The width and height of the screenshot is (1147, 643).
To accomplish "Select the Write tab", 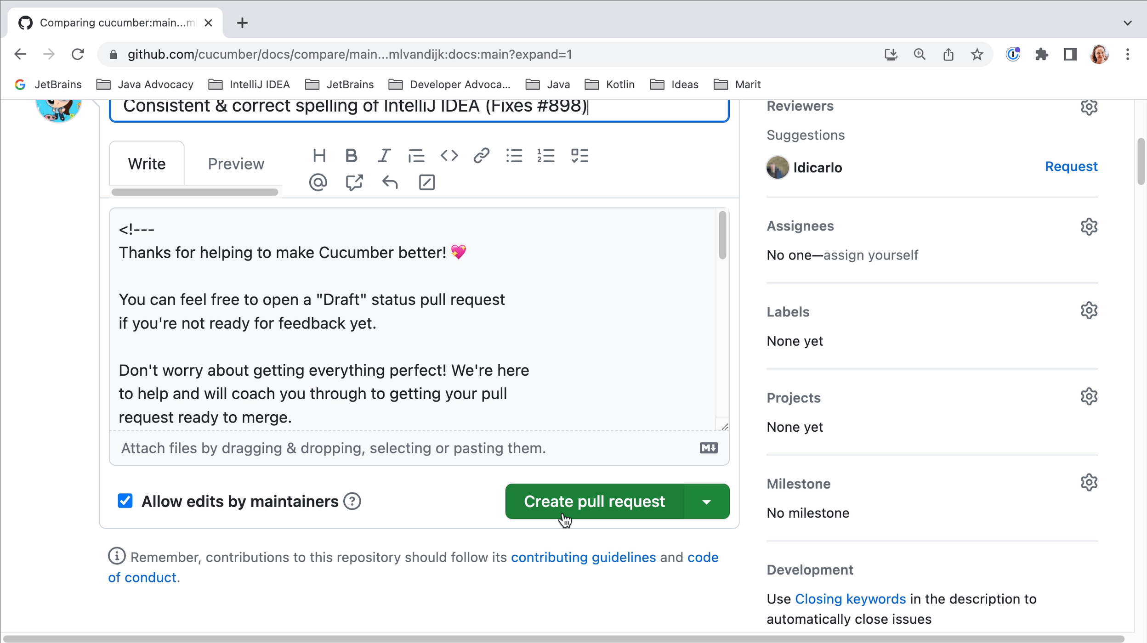I will click(x=147, y=164).
